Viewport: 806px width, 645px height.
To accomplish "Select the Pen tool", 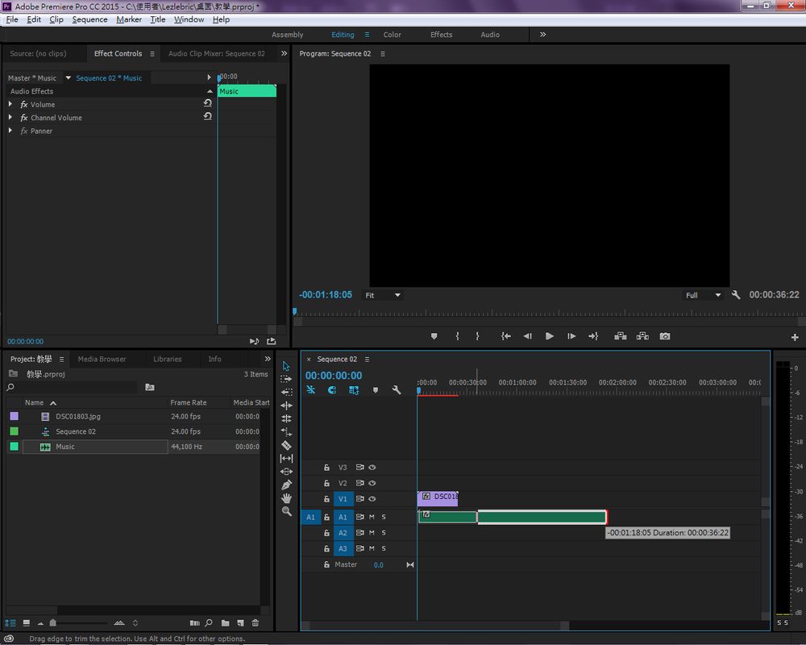I will coord(286,485).
